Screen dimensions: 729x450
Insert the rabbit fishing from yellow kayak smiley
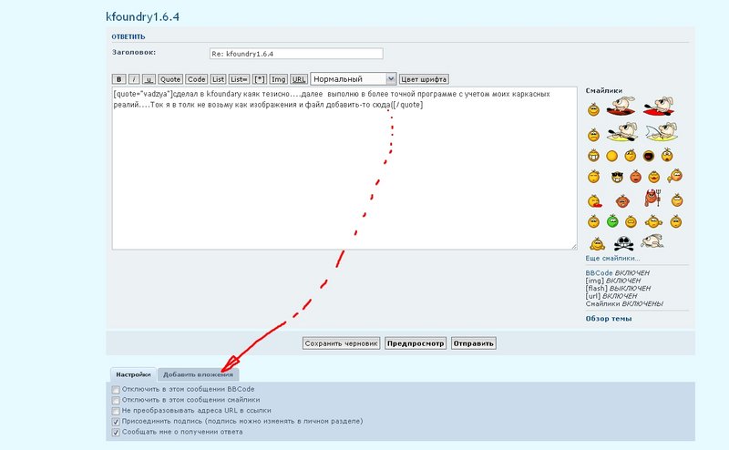coord(662,132)
